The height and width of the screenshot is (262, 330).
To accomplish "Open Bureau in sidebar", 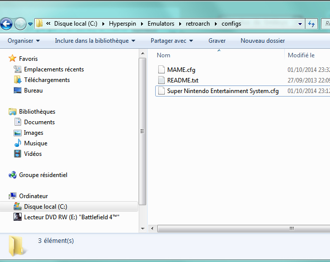I will click(x=33, y=91).
